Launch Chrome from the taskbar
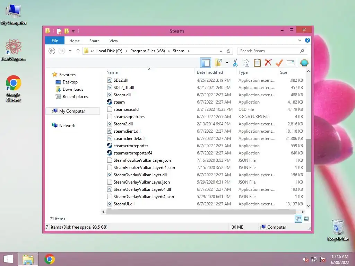 tap(50, 259)
